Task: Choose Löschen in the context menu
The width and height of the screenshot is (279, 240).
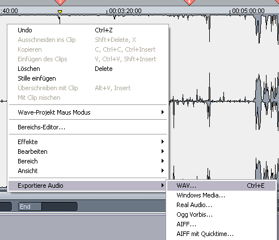Action: (x=88, y=69)
